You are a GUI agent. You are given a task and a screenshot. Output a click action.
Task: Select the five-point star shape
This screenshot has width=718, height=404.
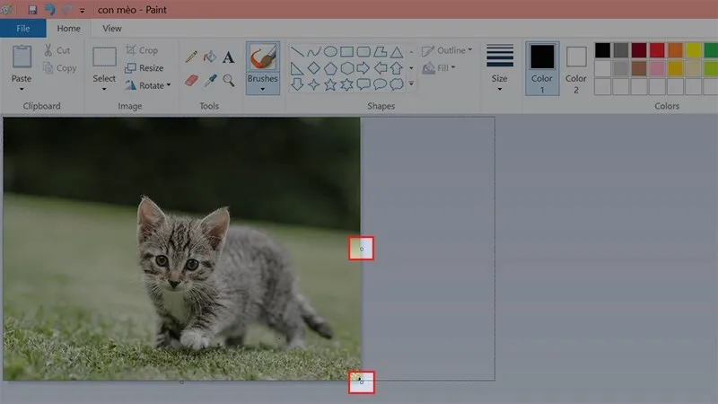tap(330, 84)
